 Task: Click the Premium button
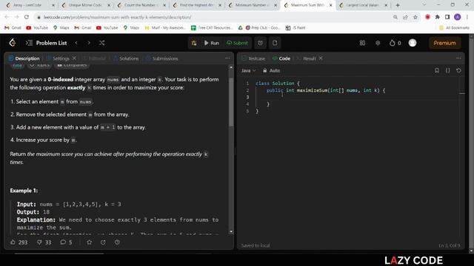(444, 43)
